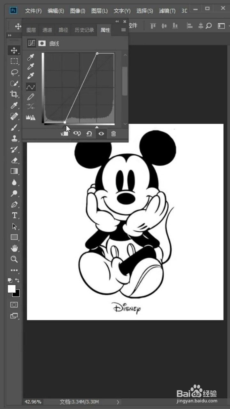This screenshot has height=409, width=230.
Task: Swap foreground and background colors
Action: pos(17,280)
